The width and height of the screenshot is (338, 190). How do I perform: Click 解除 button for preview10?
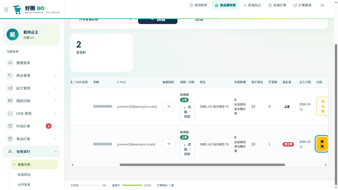(x=322, y=144)
